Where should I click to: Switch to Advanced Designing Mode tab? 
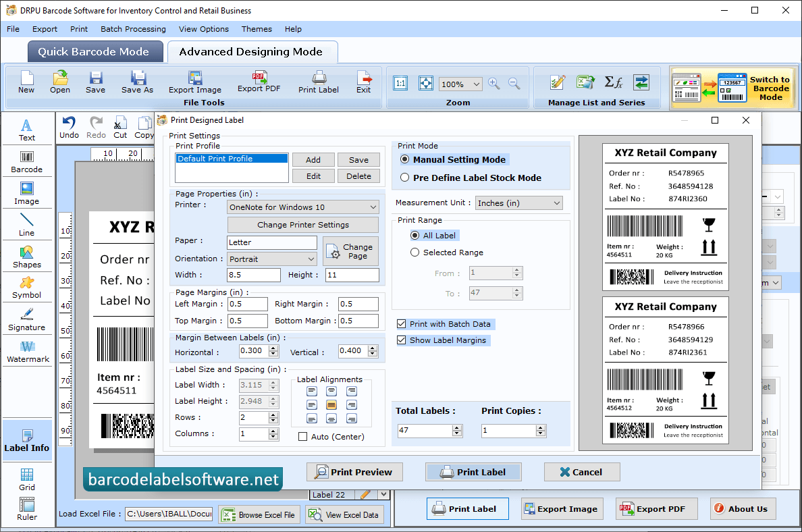[252, 52]
